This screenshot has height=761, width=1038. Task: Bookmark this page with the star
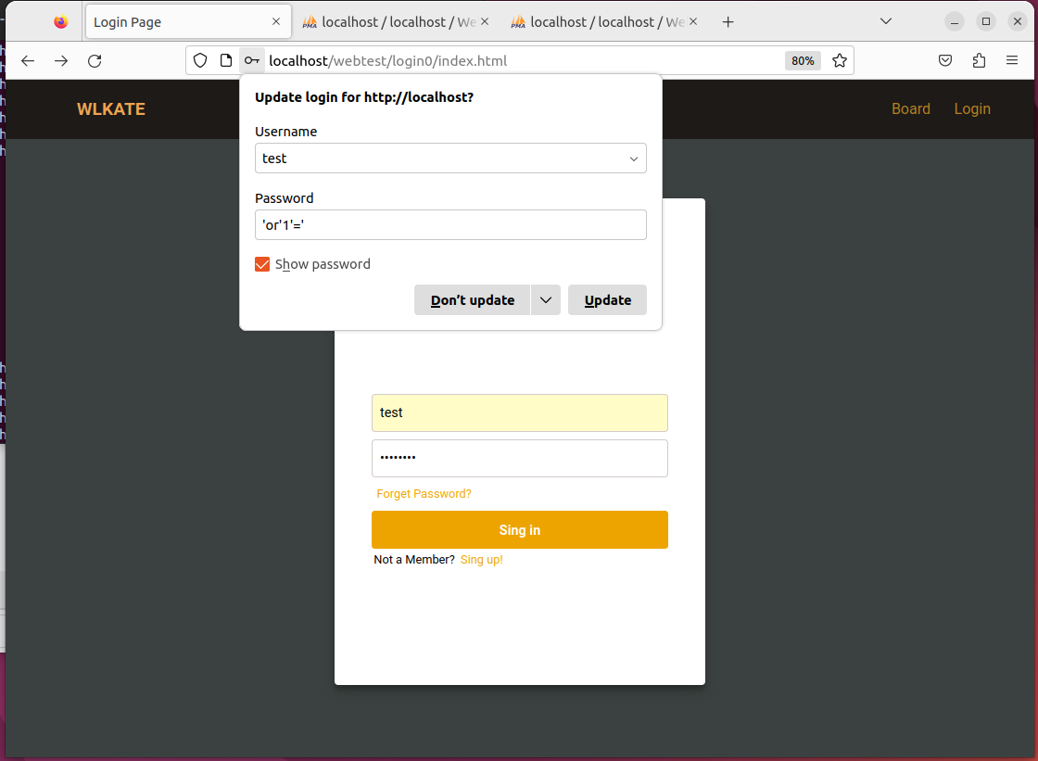(x=840, y=61)
